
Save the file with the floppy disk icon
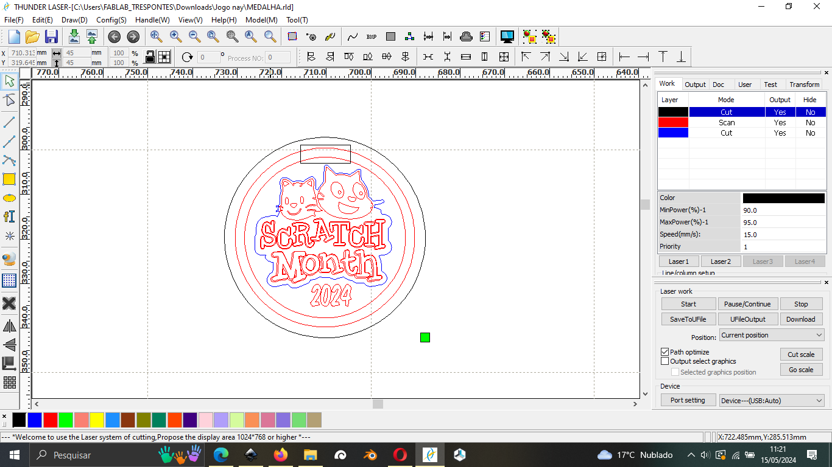point(51,36)
